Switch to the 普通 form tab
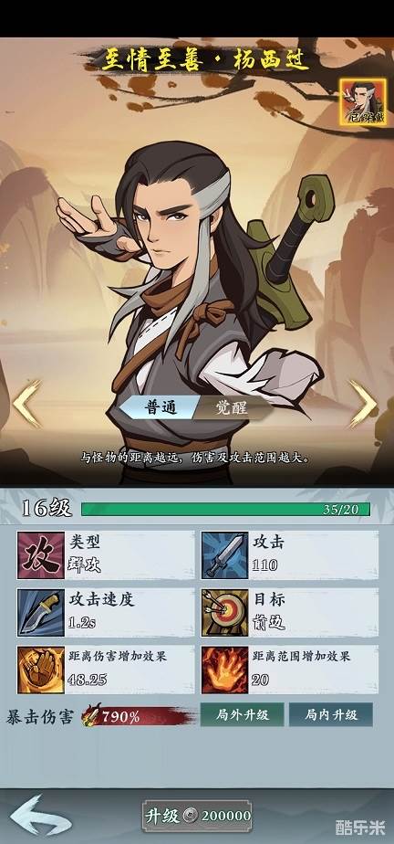This screenshot has width=394, height=844. (161, 408)
